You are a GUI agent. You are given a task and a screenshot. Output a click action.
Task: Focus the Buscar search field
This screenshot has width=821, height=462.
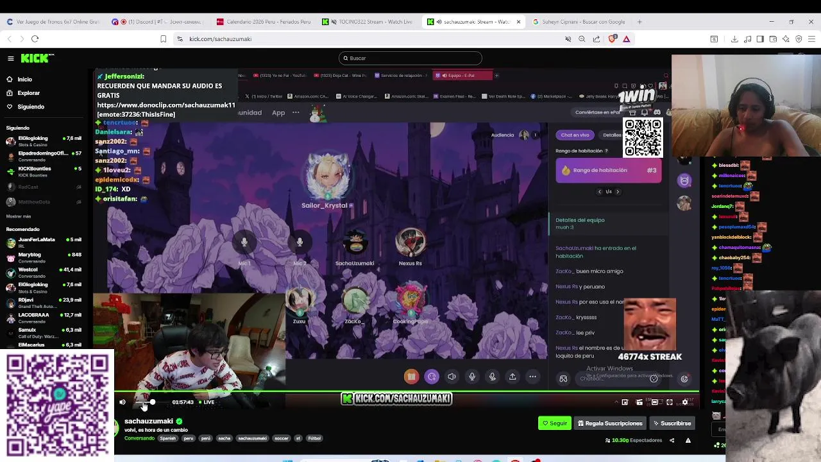coord(410,58)
